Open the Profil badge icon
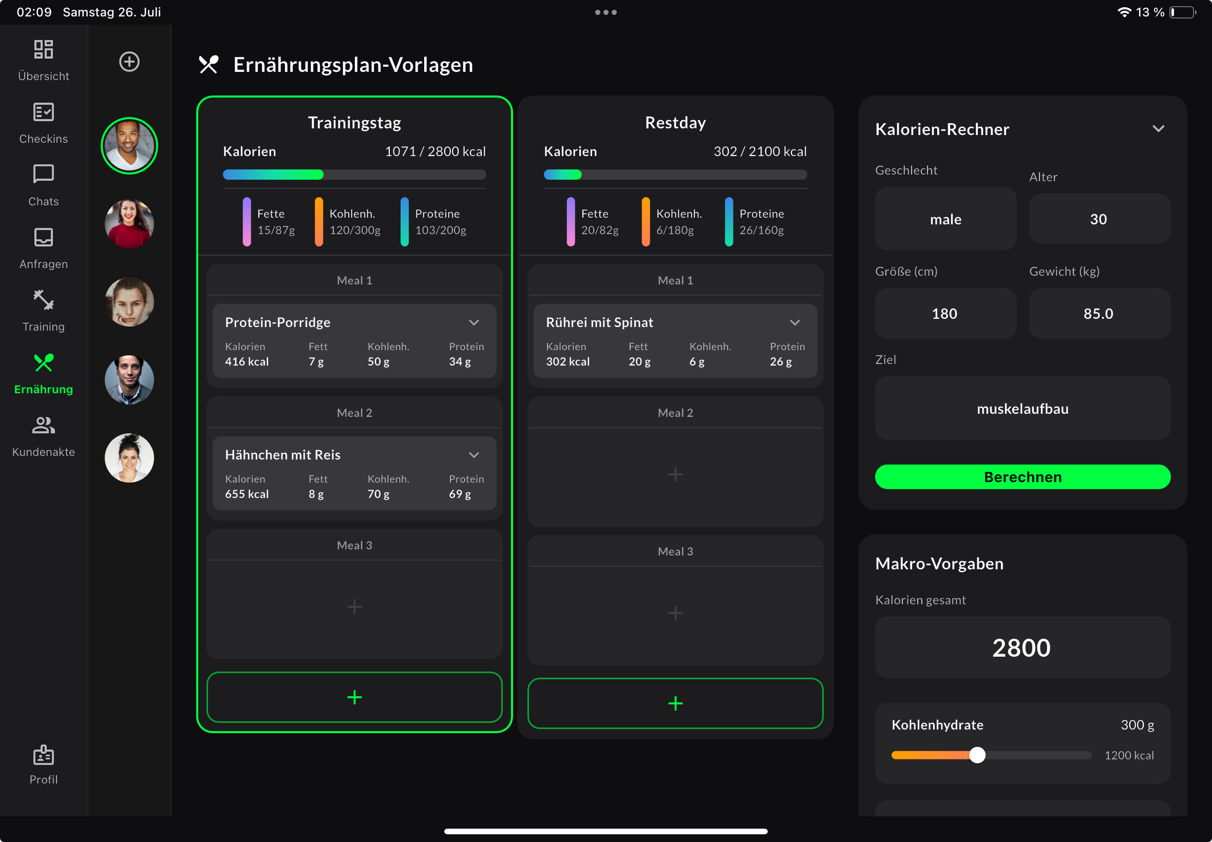The height and width of the screenshot is (842, 1212). (43, 755)
